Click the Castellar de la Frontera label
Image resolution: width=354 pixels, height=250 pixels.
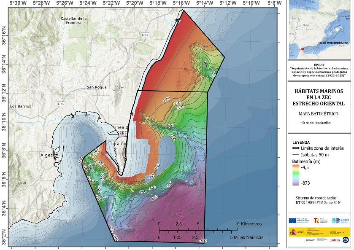coord(73,21)
